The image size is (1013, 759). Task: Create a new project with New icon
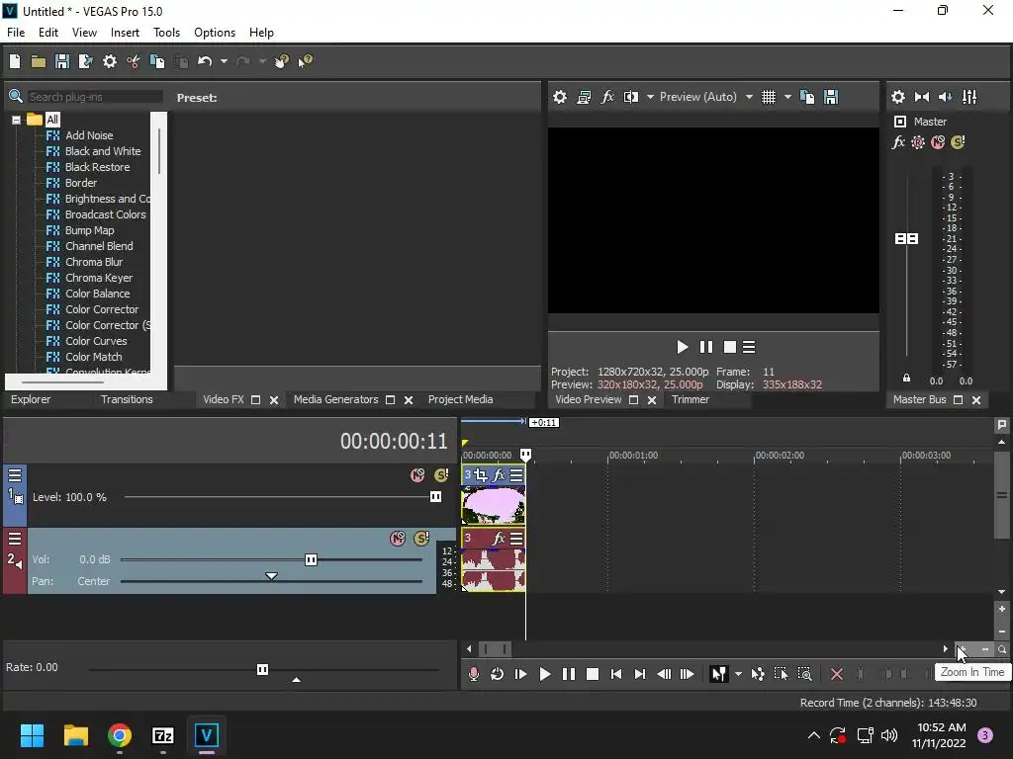coord(15,61)
